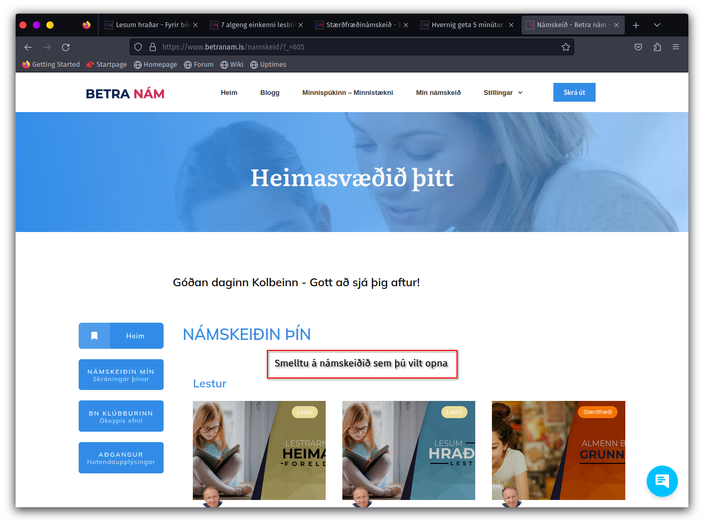Click the browser forward arrow
The width and height of the screenshot is (704, 525).
[x=47, y=47]
